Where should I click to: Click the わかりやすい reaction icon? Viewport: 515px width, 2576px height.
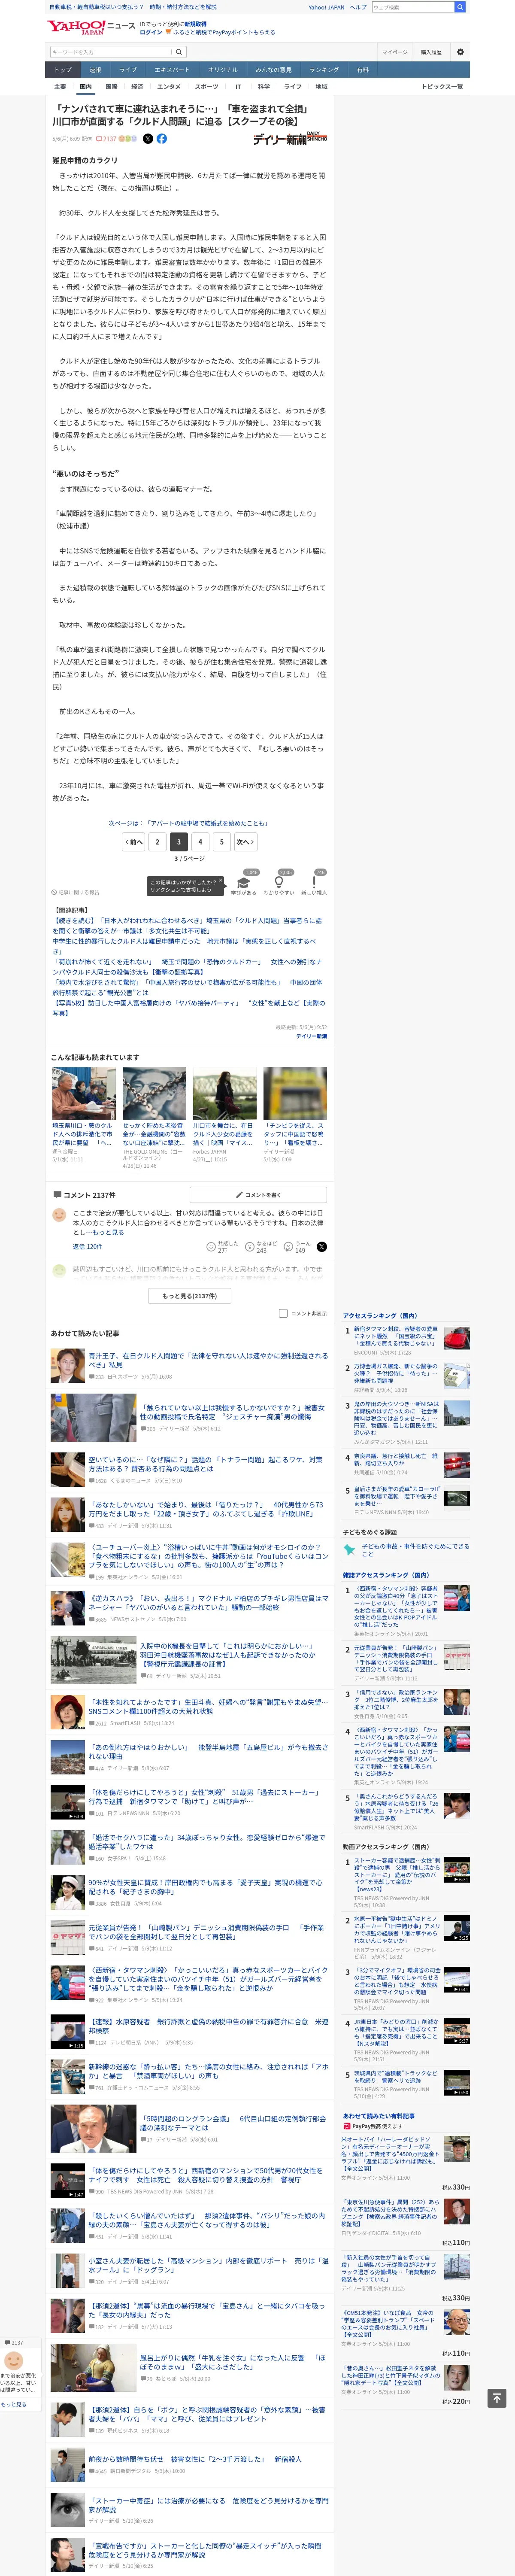[x=278, y=884]
